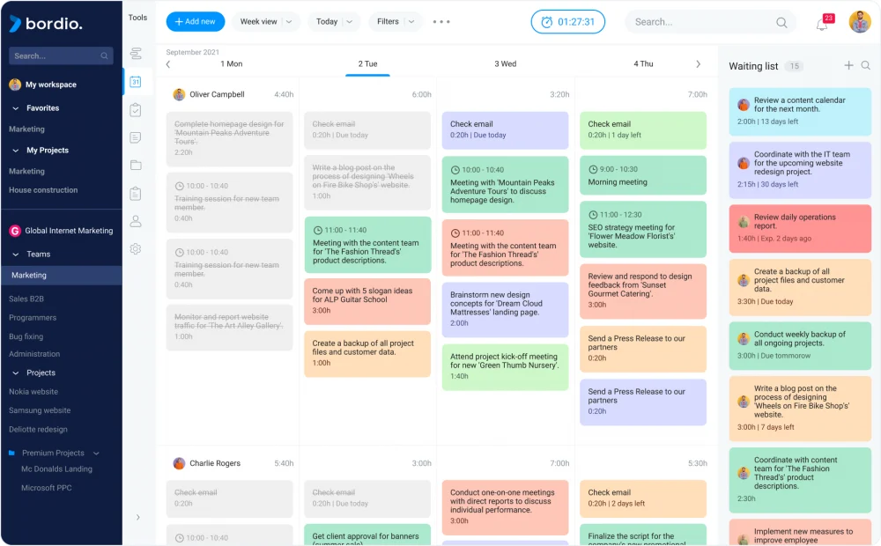Open the clipboard board tool icon
The height and width of the screenshot is (546, 881).
coord(136,194)
